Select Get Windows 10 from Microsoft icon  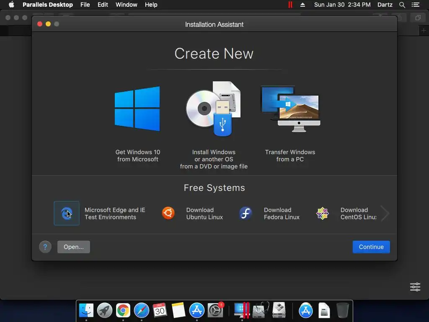coord(137,109)
